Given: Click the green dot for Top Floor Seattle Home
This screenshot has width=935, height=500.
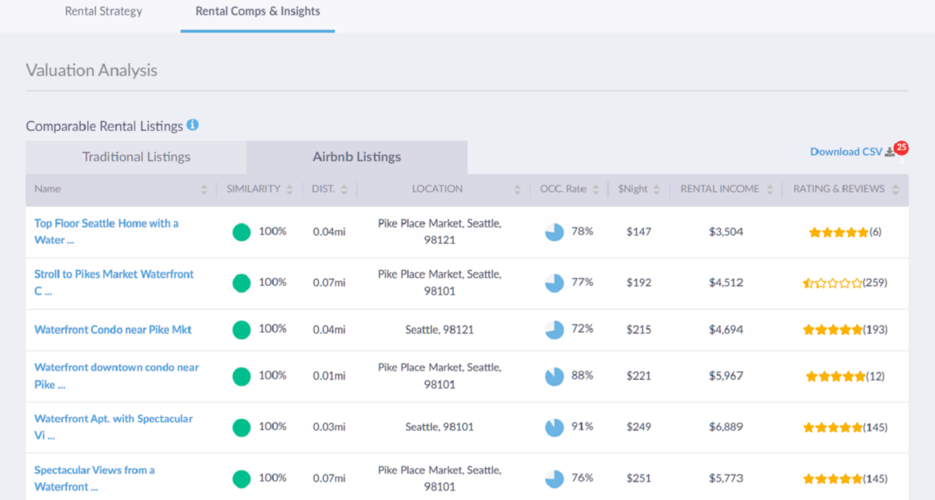Looking at the screenshot, I should (241, 232).
